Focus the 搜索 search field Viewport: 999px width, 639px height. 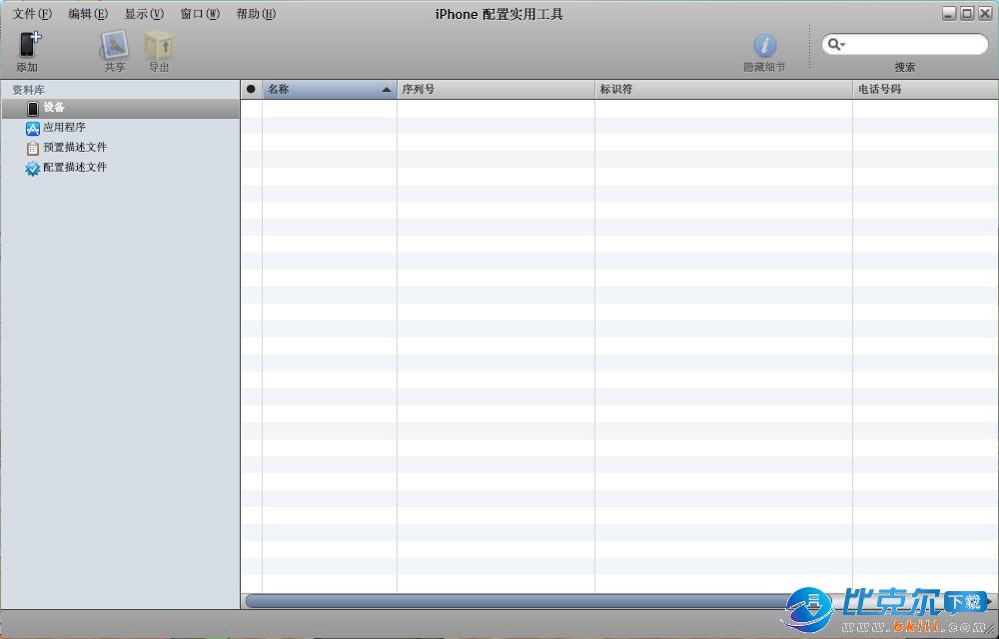(x=905, y=45)
